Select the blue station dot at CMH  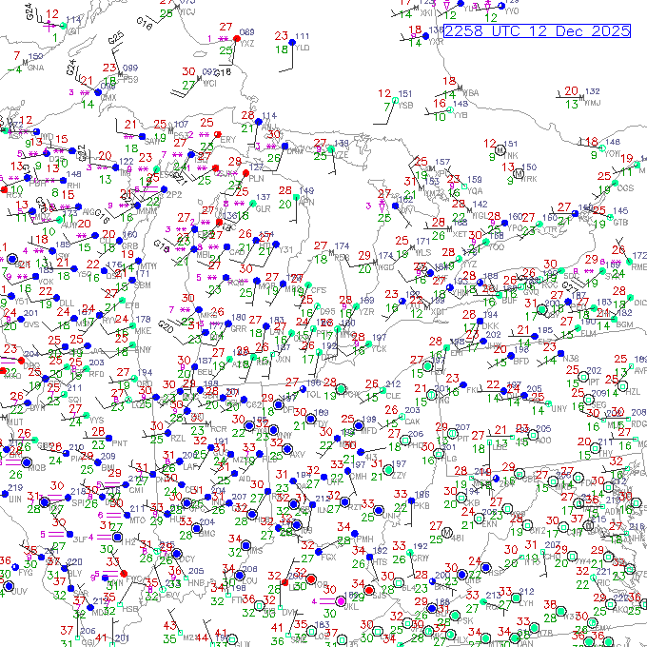pos(347,471)
